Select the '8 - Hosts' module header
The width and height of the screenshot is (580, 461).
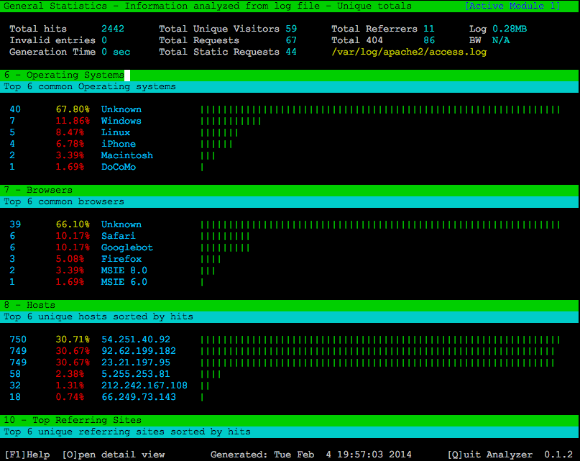[x=290, y=306]
